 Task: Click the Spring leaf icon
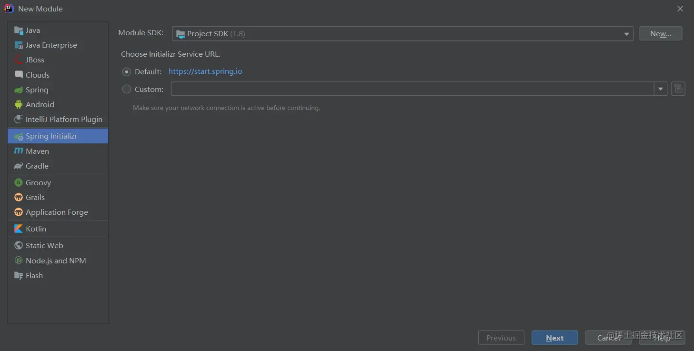click(x=19, y=90)
